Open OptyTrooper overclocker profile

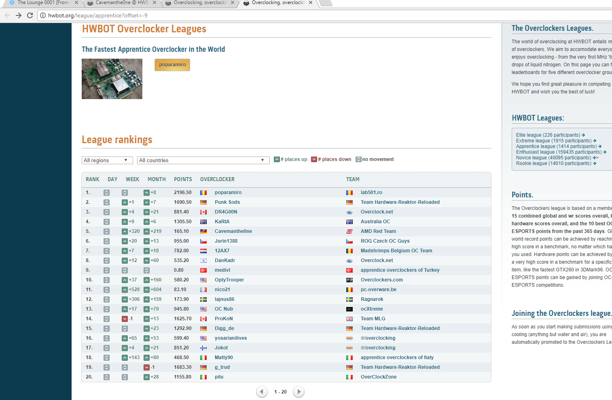coord(229,280)
